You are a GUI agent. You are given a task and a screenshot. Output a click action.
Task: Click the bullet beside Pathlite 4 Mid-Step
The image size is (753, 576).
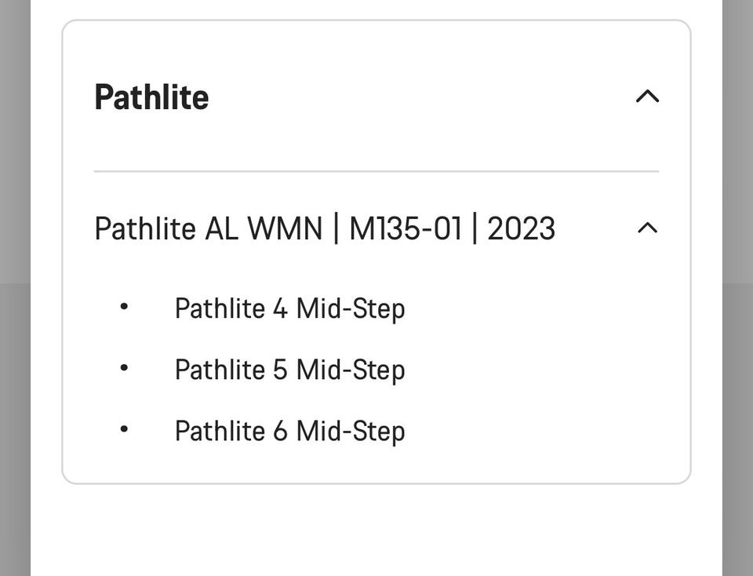point(124,307)
